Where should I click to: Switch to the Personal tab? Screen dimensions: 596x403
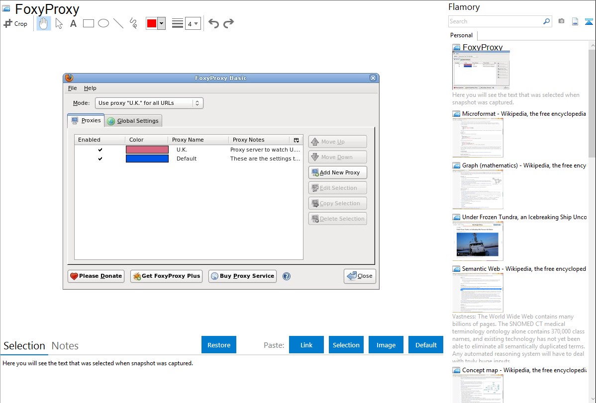pos(462,35)
